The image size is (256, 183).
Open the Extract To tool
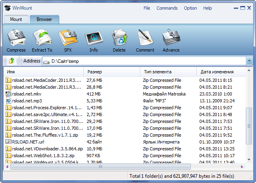point(42,37)
